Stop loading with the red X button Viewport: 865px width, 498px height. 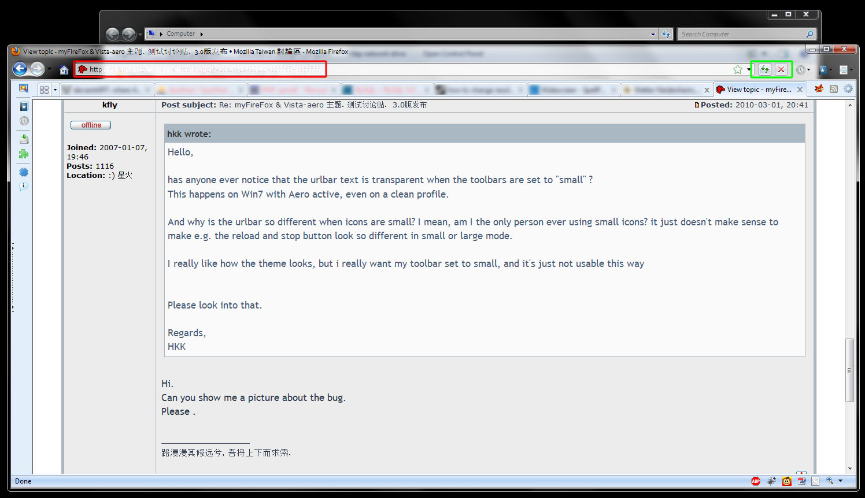click(781, 69)
